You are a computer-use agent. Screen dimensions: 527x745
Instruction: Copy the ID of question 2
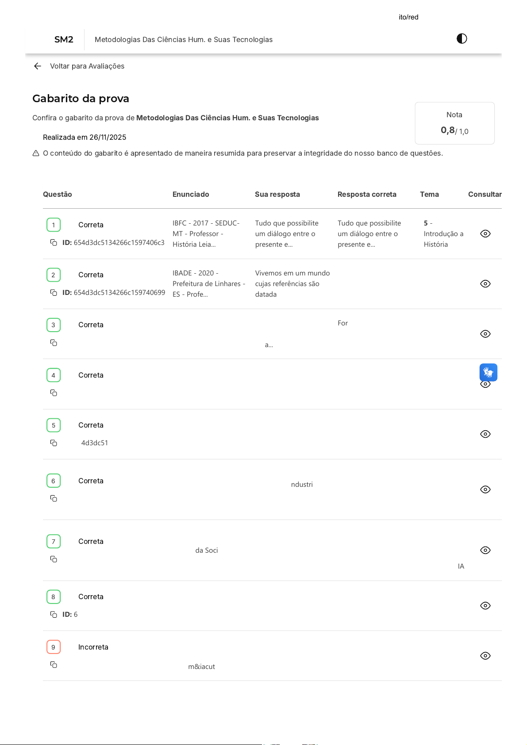[54, 293]
